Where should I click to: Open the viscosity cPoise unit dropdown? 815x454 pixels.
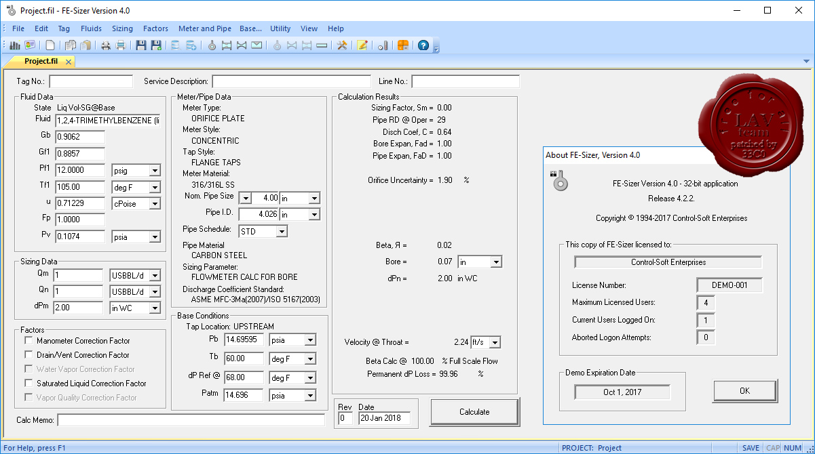coord(154,203)
